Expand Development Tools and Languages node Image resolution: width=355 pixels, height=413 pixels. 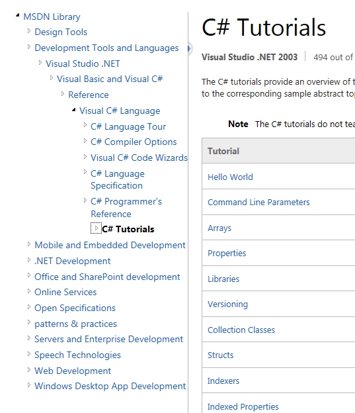click(x=29, y=46)
